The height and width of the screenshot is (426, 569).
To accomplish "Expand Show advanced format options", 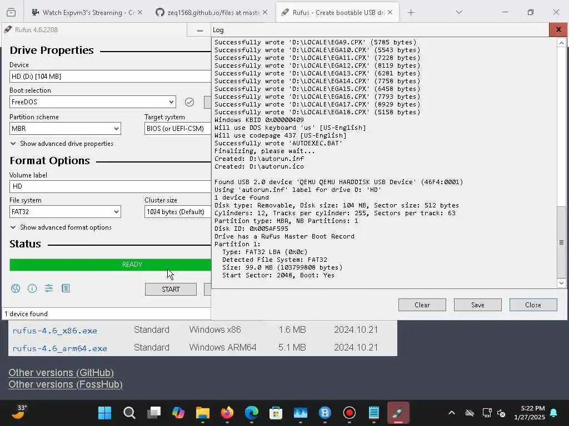I will [x=61, y=227].
